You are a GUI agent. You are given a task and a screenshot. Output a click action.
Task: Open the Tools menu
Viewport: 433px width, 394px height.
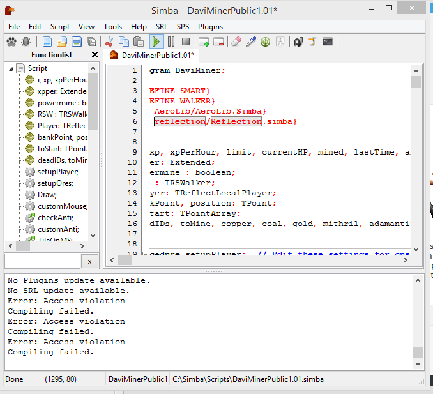pos(113,27)
